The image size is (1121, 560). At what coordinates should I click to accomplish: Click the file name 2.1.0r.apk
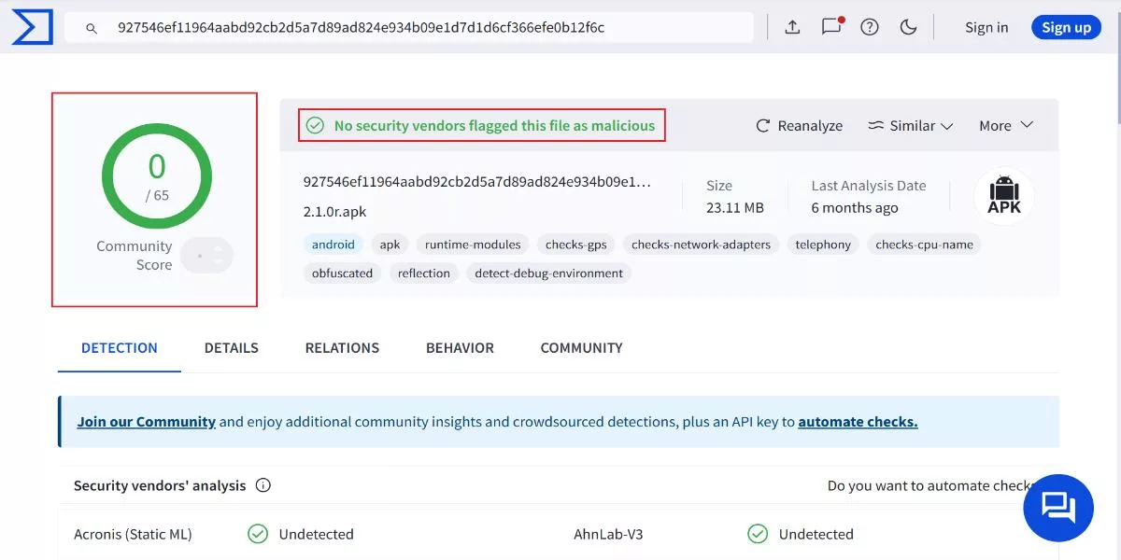pos(334,212)
